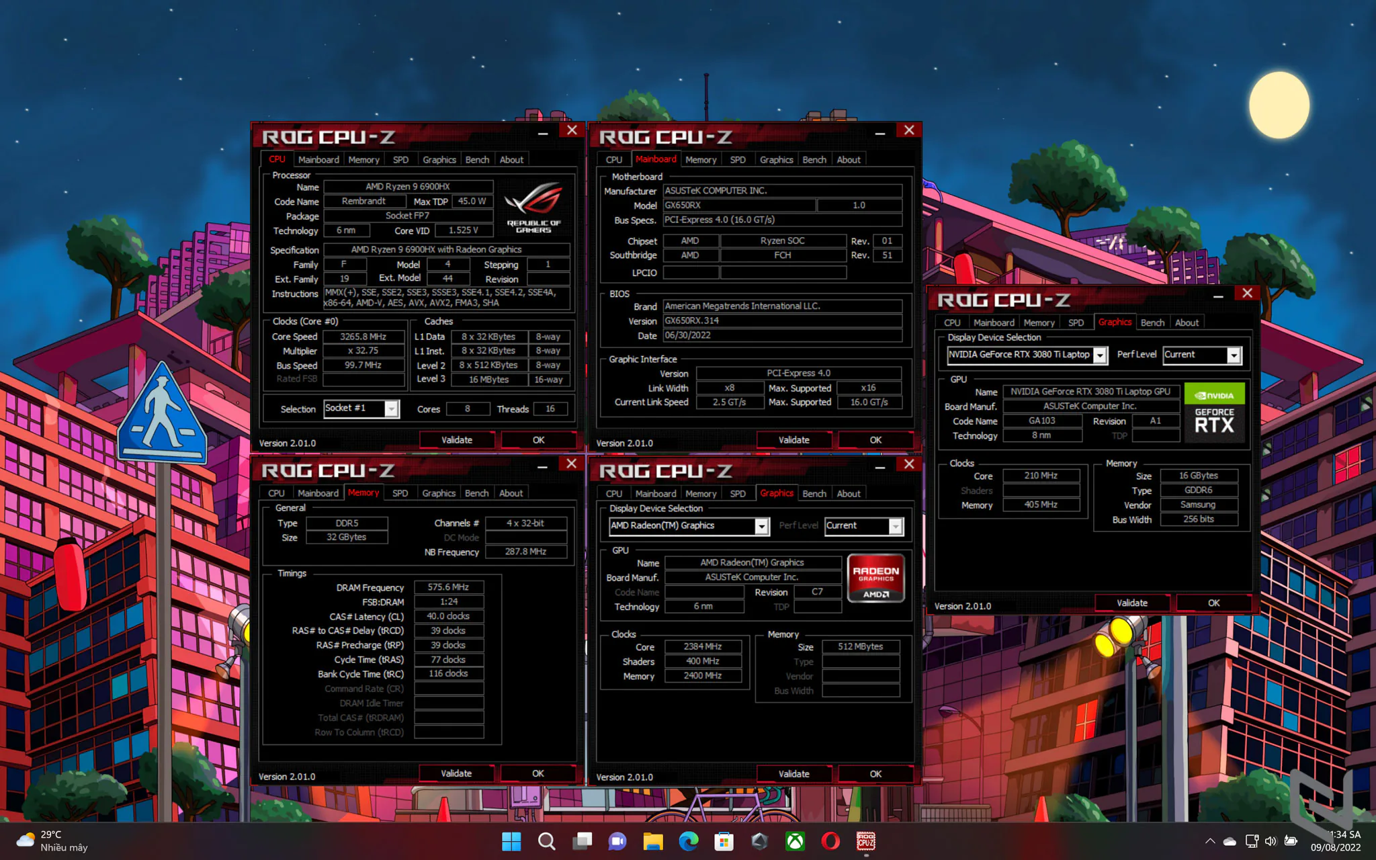The height and width of the screenshot is (860, 1376).
Task: Open the Windows Start menu
Action: coord(511,841)
